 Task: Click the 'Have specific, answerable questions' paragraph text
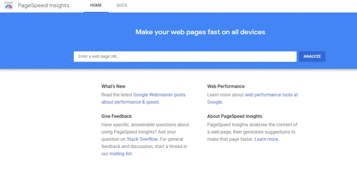pos(145,124)
